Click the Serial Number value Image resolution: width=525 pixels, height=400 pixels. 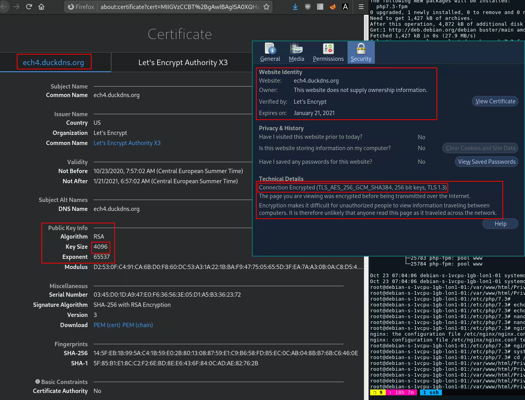tap(167, 295)
